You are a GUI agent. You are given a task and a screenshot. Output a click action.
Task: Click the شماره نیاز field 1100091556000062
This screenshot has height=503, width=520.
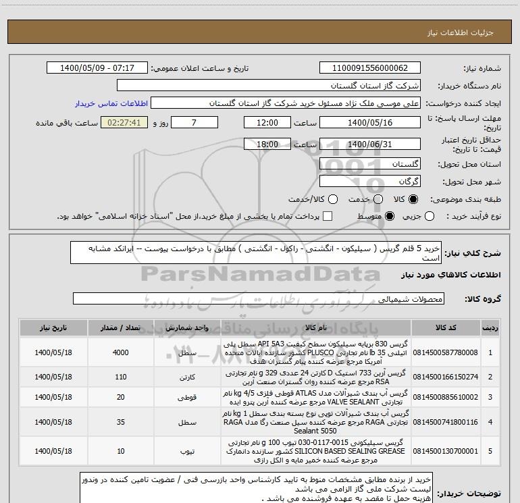click(x=370, y=68)
